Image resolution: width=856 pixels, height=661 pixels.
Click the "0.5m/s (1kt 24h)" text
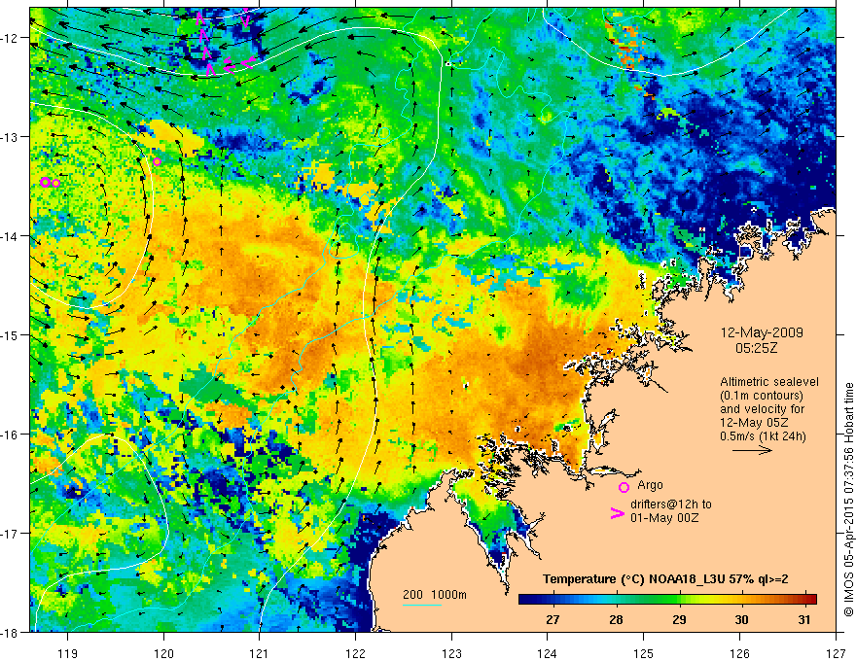[764, 436]
